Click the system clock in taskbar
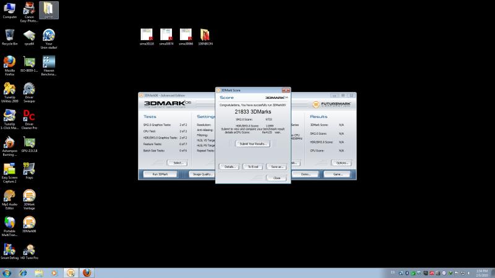This screenshot has height=278, width=495. coord(482,273)
